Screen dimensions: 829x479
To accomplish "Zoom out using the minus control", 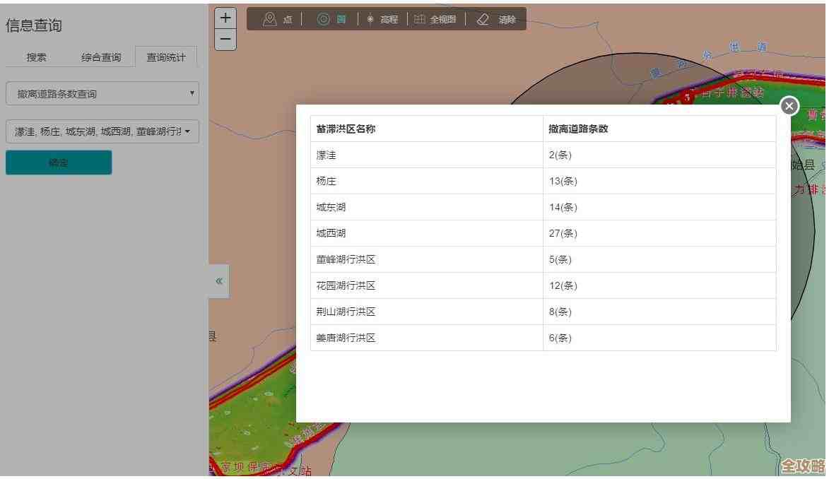I will pos(225,40).
